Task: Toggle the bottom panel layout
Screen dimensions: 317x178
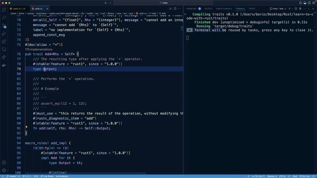Action: coord(305,3)
